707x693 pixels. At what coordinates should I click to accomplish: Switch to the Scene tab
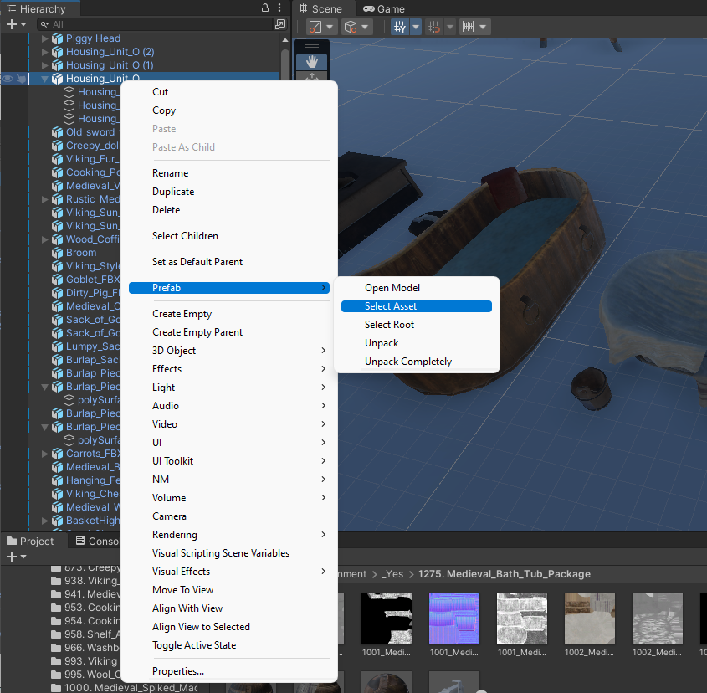[320, 8]
